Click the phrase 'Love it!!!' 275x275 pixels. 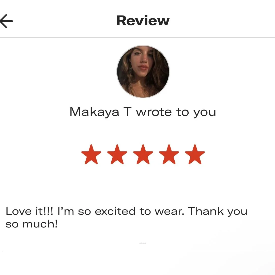tap(29, 211)
